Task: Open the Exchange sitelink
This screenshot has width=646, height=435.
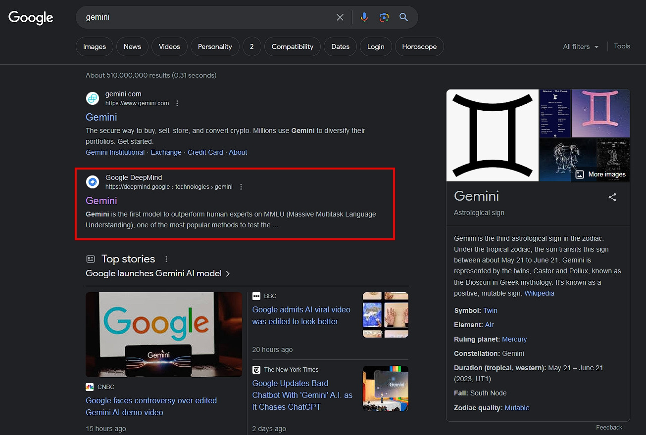Action: pos(166,152)
